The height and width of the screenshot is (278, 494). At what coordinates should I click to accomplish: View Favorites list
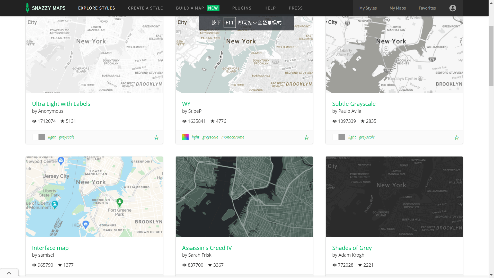click(x=427, y=8)
